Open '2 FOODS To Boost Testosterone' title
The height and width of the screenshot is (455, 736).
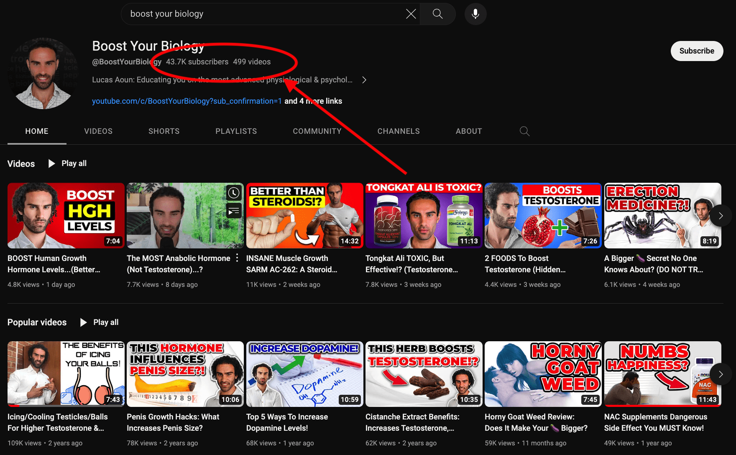click(x=525, y=264)
